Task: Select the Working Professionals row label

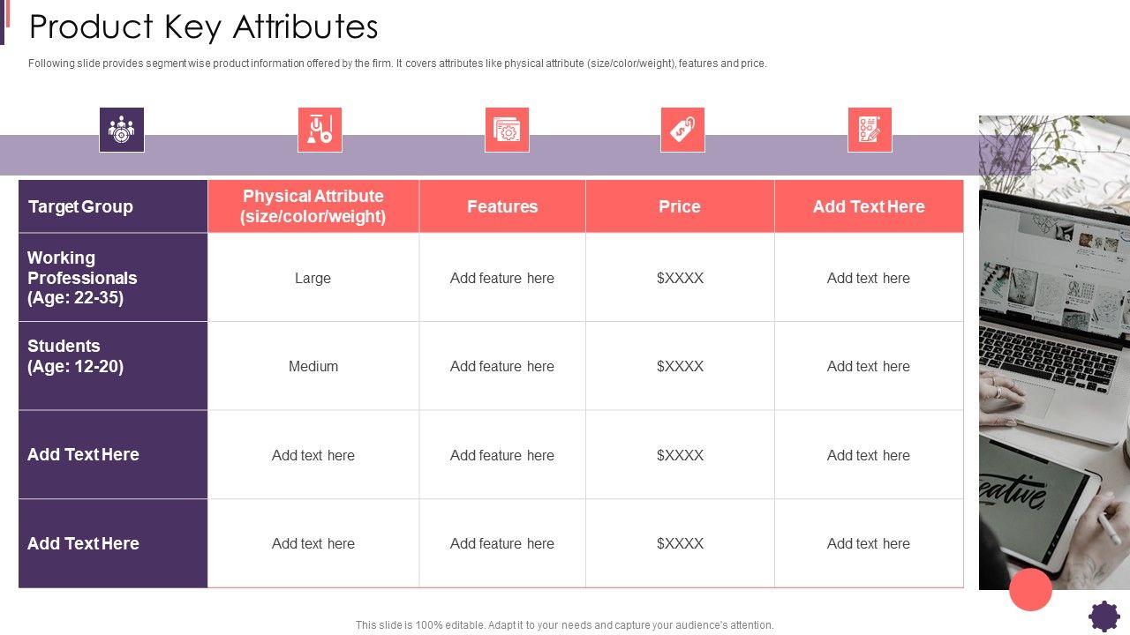Action: tap(113, 278)
